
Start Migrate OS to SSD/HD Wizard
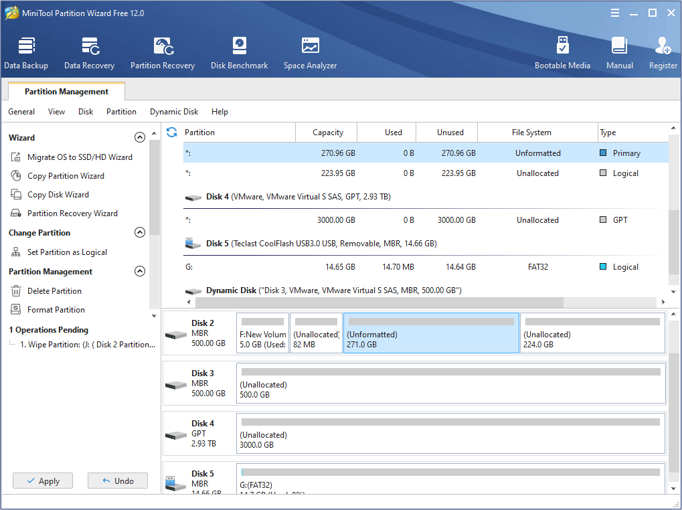coord(71,157)
